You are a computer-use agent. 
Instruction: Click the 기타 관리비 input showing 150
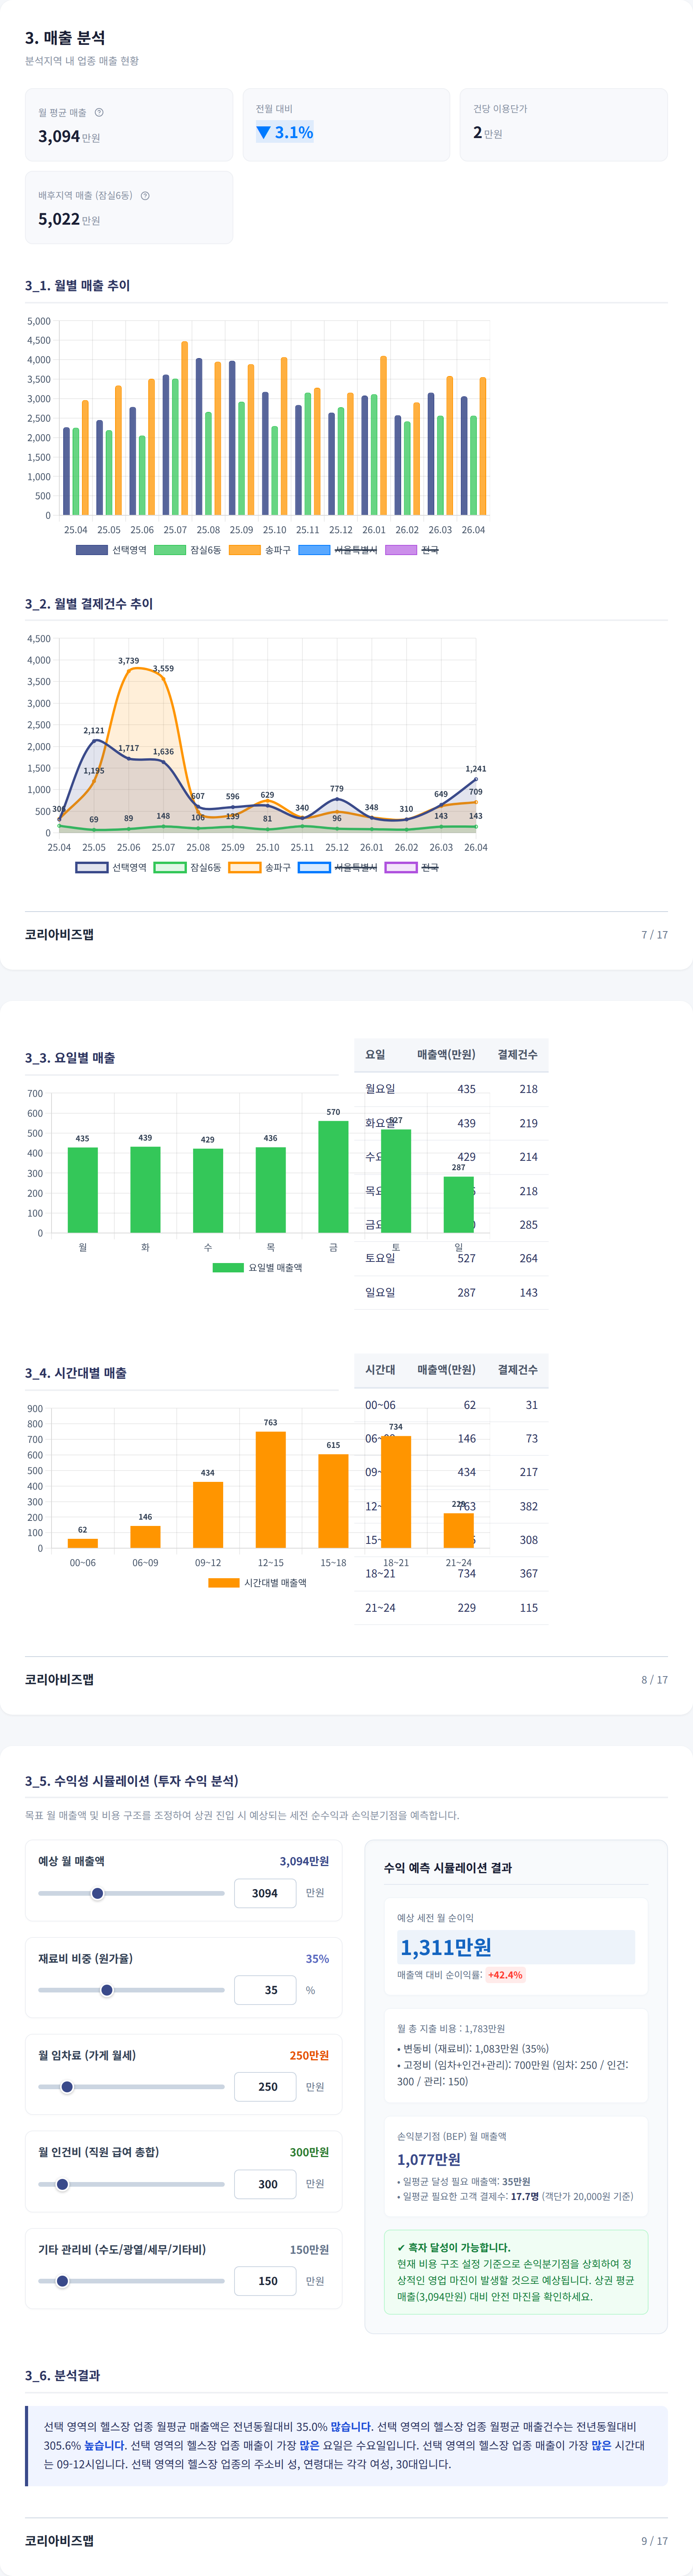pos(265,2281)
